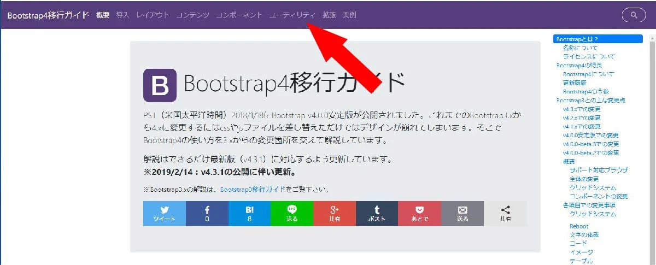This screenshot has width=656, height=265.
Task: Select the 概要 navbar item
Action: [103, 15]
